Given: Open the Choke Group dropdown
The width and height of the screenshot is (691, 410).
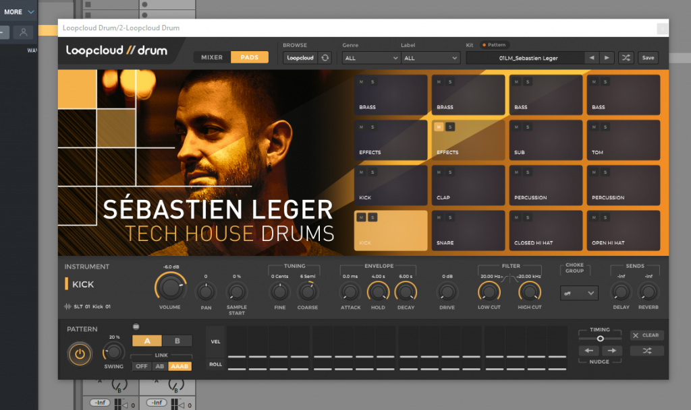Looking at the screenshot, I should click(x=579, y=293).
